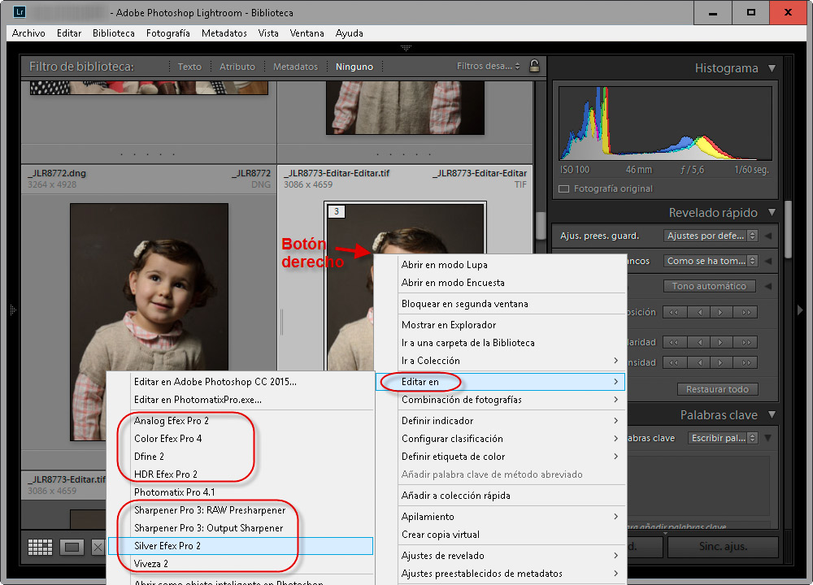Click the Sinc. ajus. button

723,546
